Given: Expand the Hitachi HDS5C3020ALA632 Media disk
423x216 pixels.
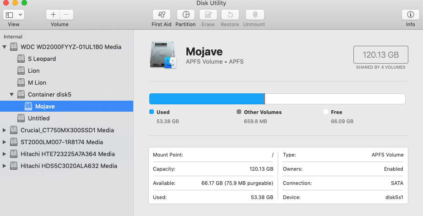Looking at the screenshot, I should [4, 166].
